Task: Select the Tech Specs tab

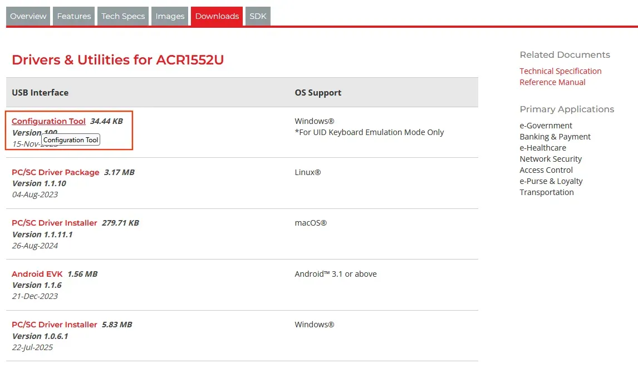Action: 122,16
